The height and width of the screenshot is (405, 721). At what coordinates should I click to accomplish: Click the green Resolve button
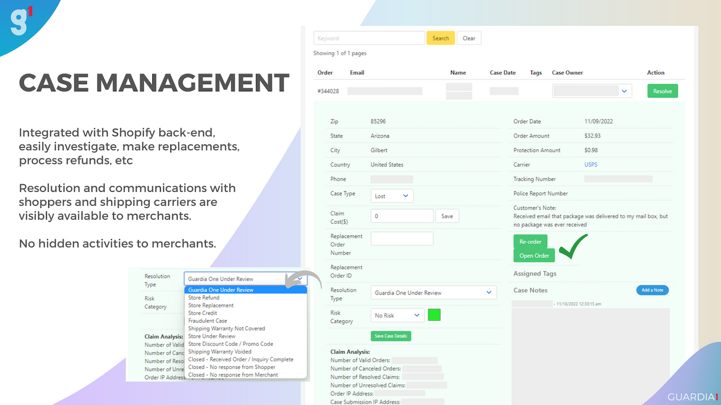(662, 91)
